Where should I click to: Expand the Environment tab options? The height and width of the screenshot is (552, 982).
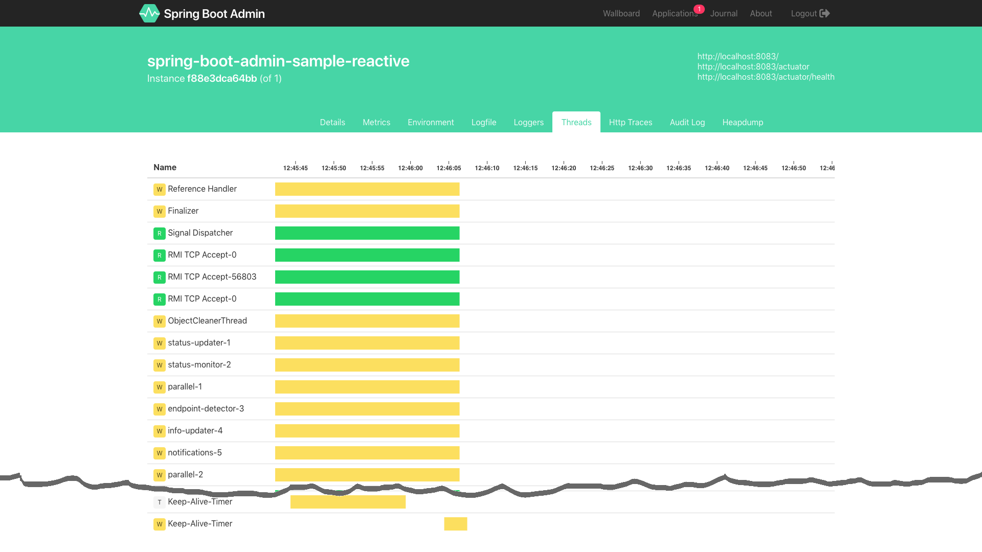coord(430,122)
